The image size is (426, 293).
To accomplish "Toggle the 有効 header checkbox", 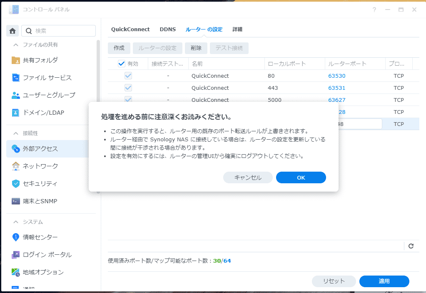I will [122, 64].
